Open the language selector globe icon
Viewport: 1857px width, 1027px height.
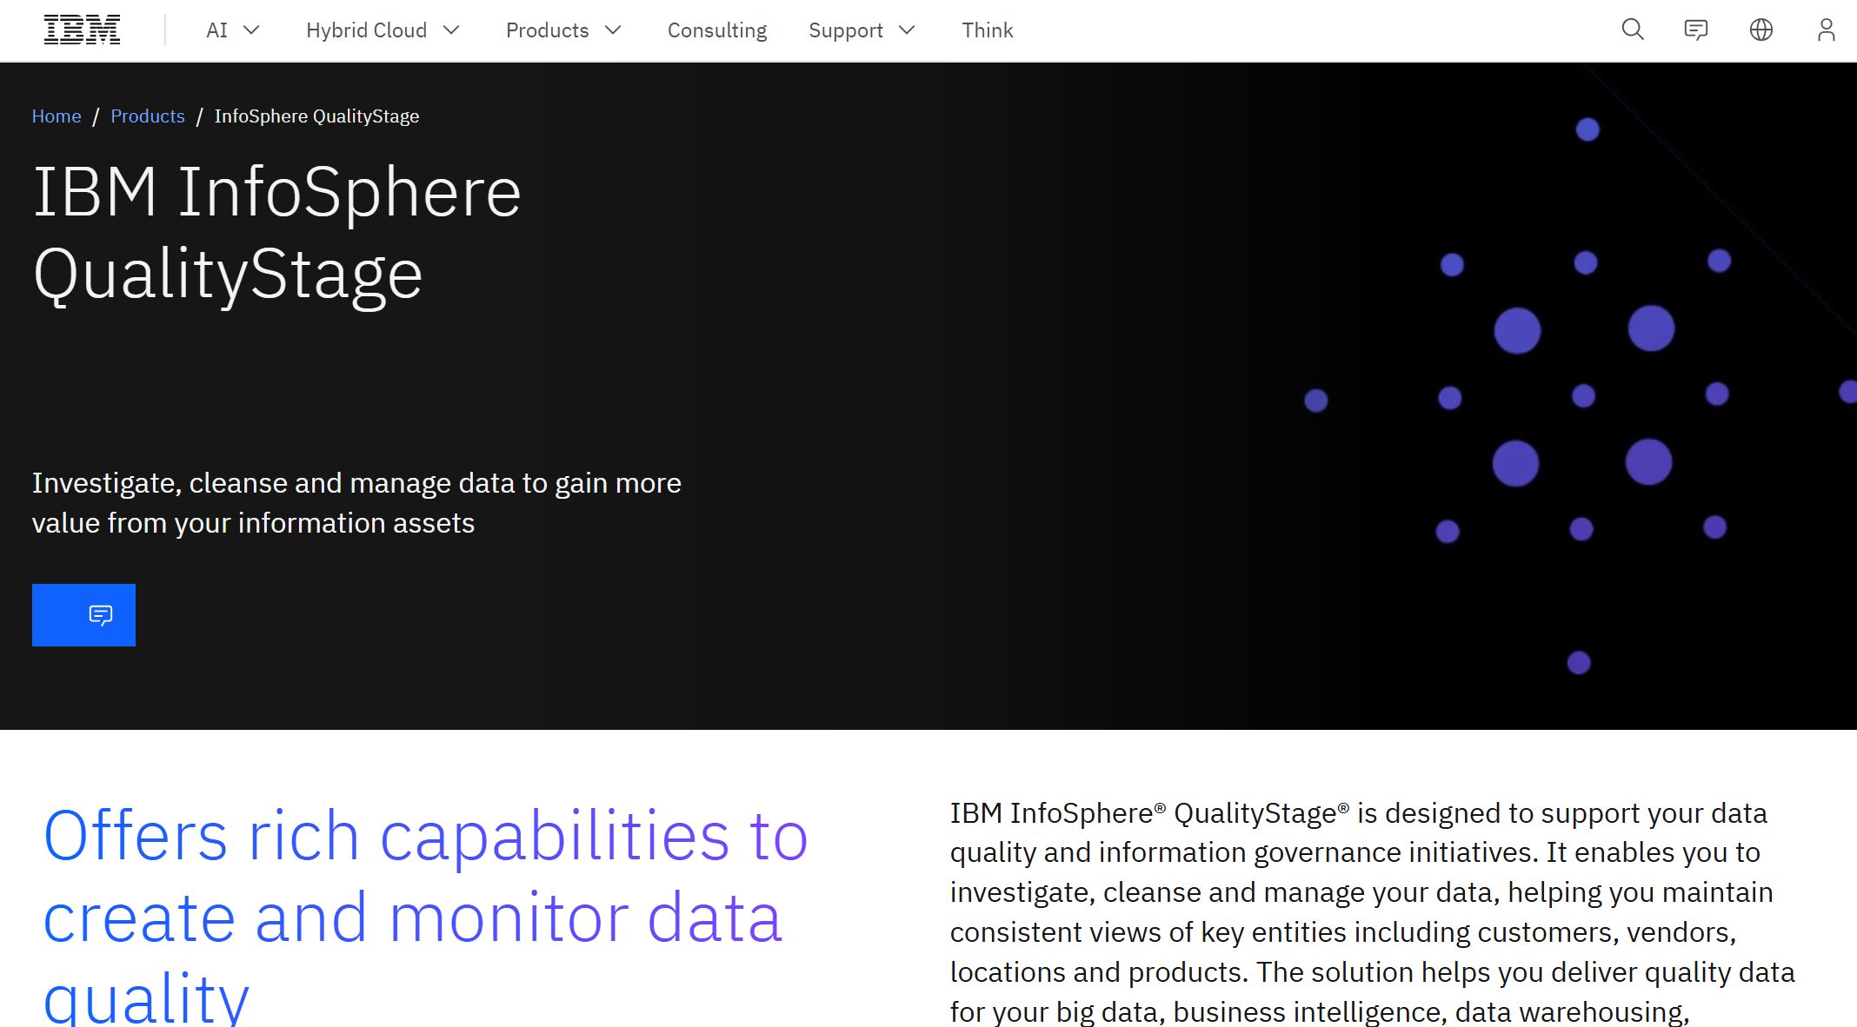[x=1761, y=30]
